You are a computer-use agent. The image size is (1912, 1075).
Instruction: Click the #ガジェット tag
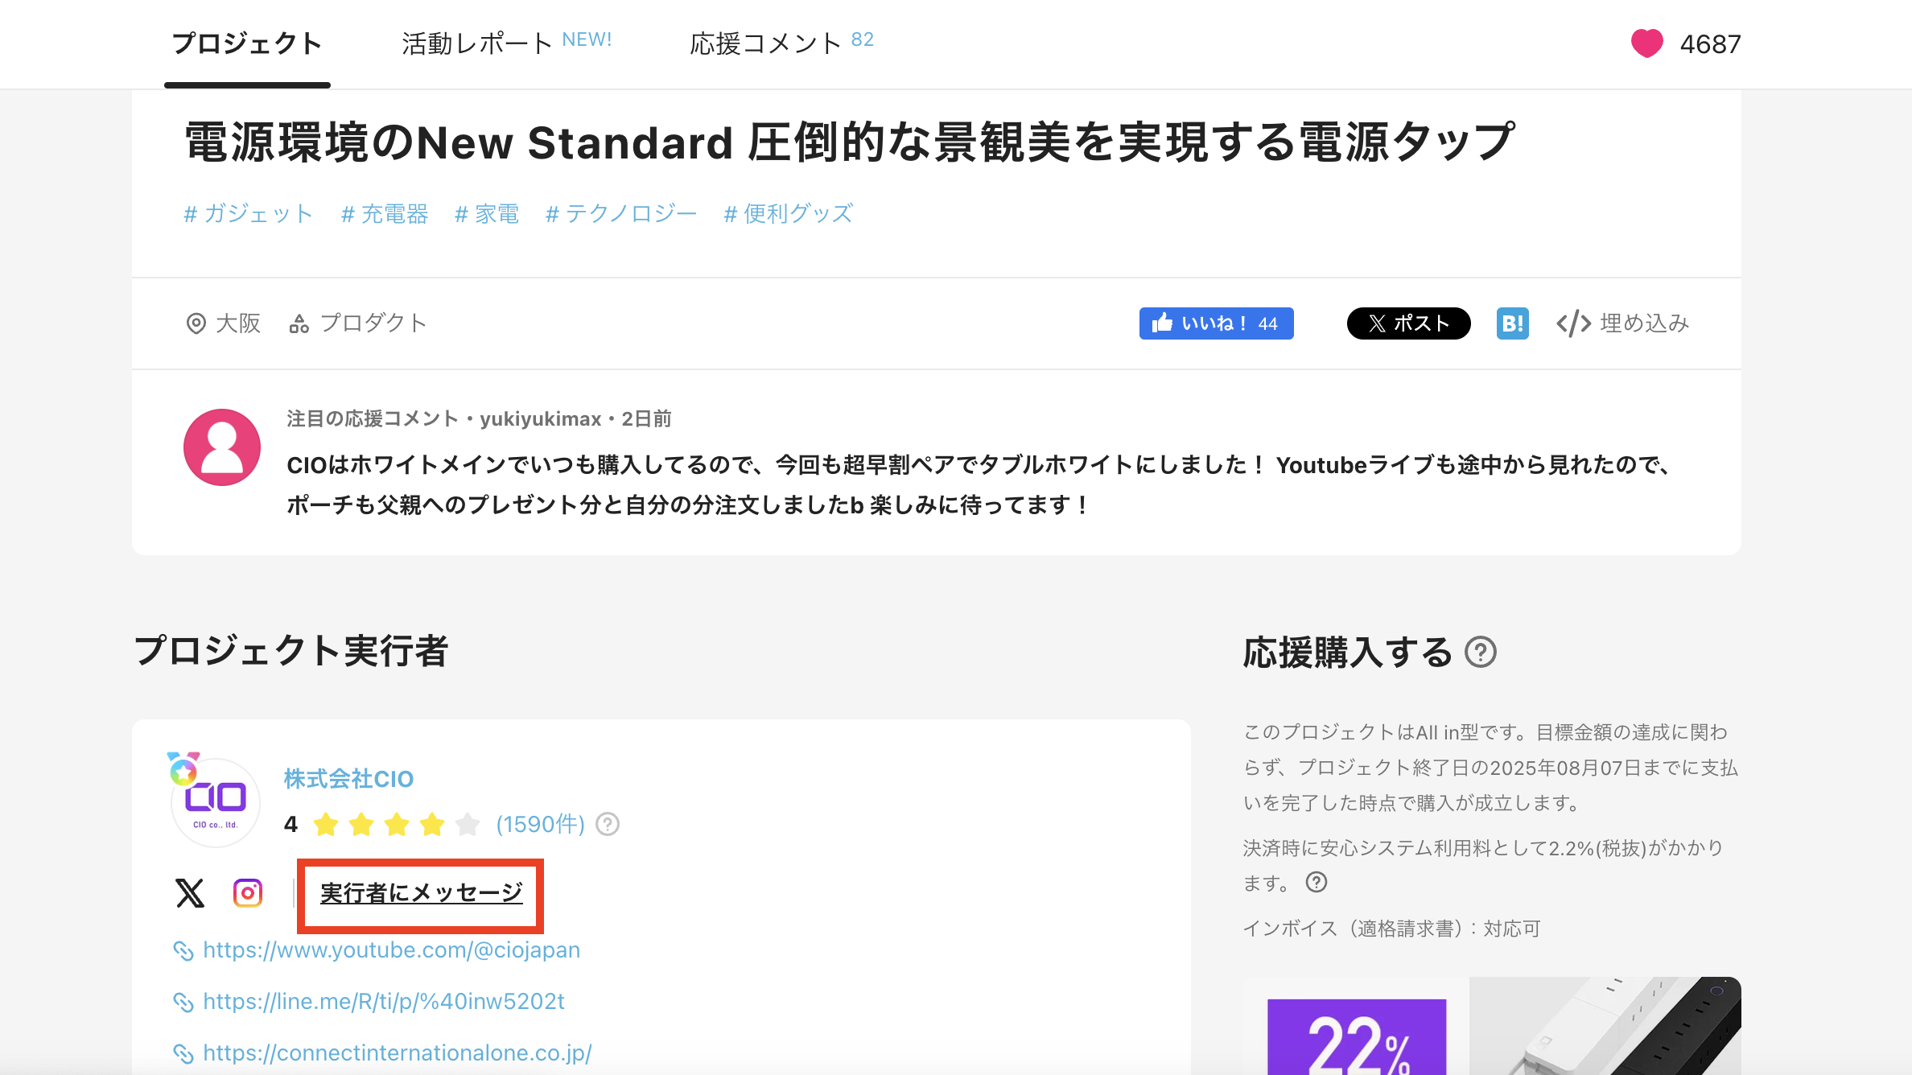click(248, 214)
